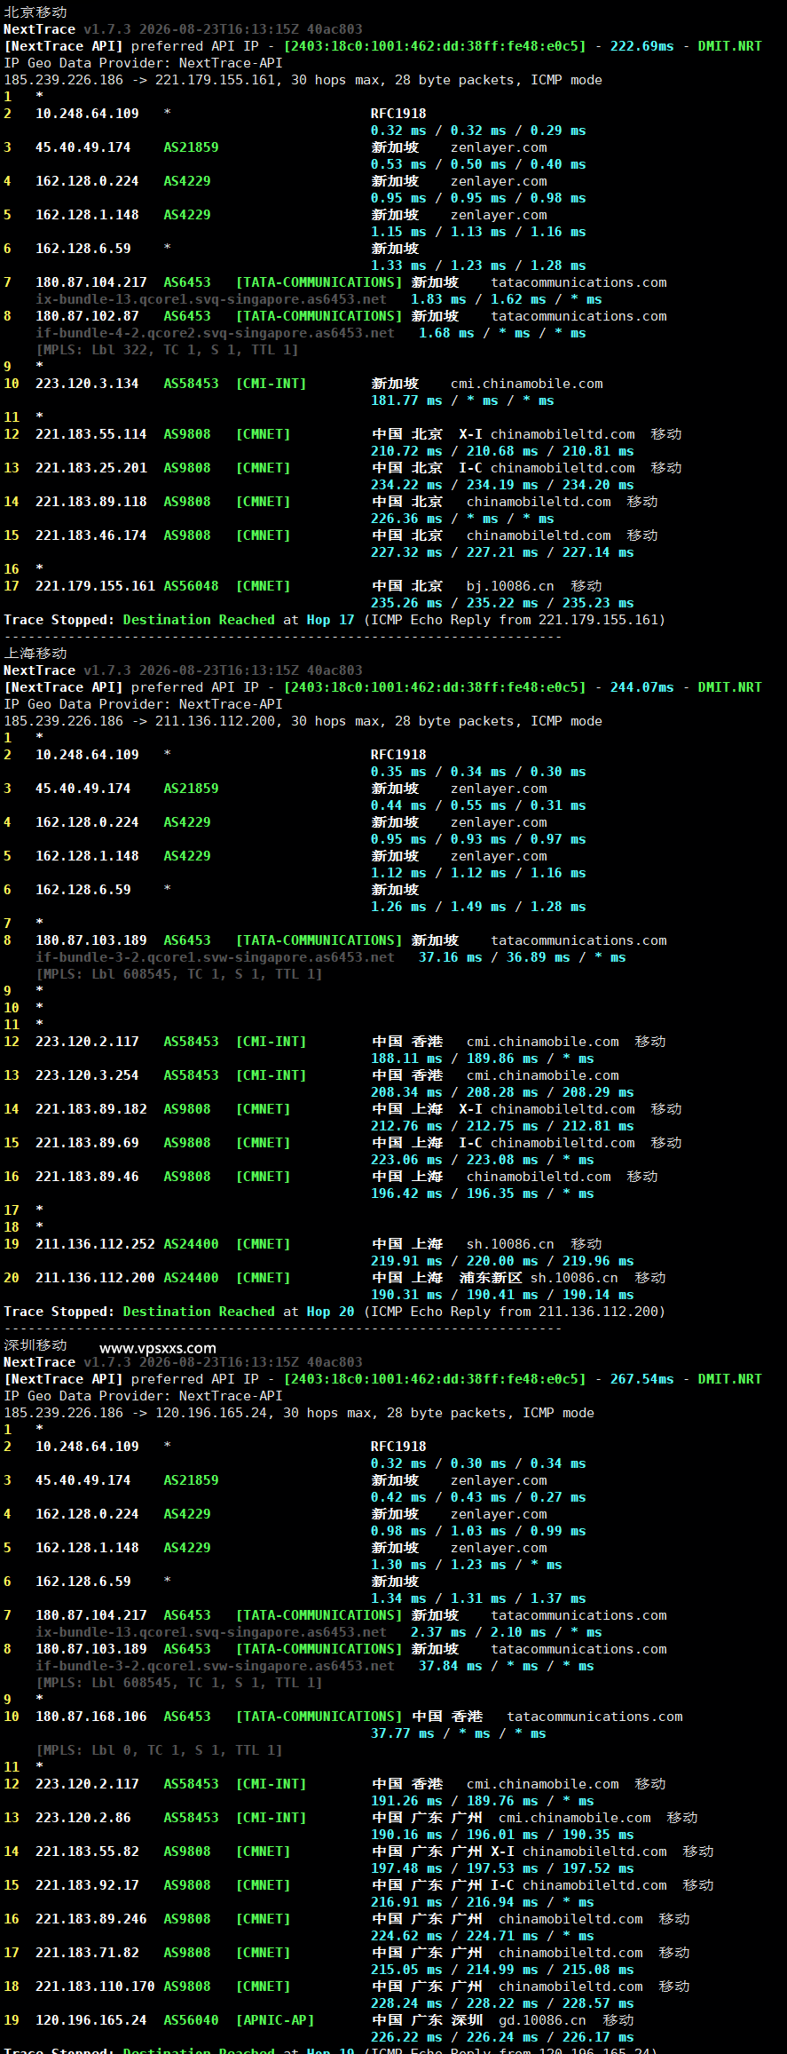Click the AS56040 ASN label
The height and width of the screenshot is (2054, 787).
coord(191,2020)
